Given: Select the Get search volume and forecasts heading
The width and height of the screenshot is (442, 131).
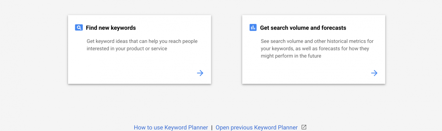Looking at the screenshot, I should pyautogui.click(x=303, y=28).
